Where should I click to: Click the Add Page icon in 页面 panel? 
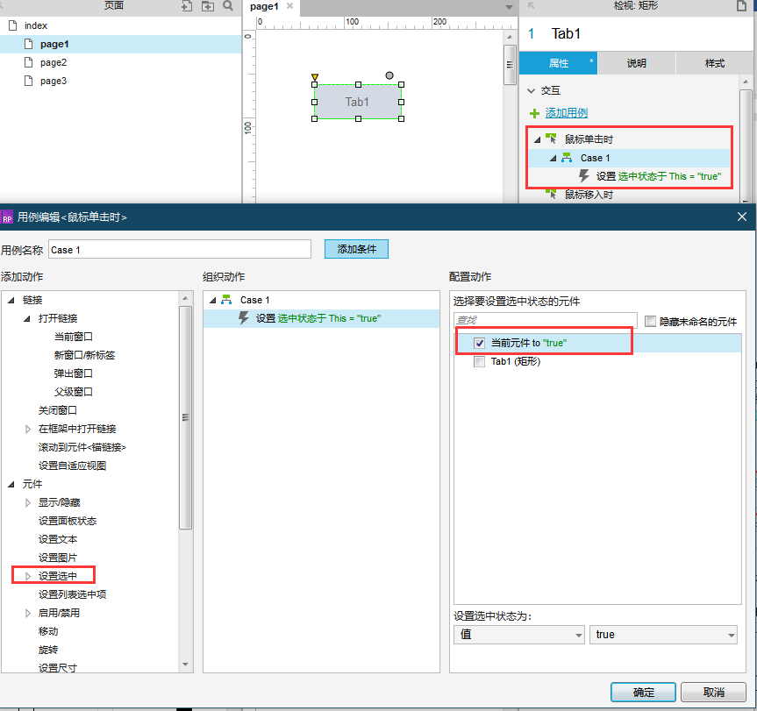(x=185, y=6)
